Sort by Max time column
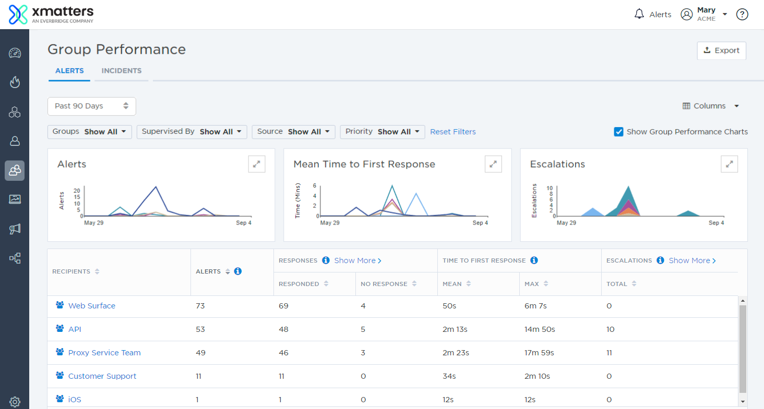Viewport: 764px width, 409px height. [x=546, y=284]
